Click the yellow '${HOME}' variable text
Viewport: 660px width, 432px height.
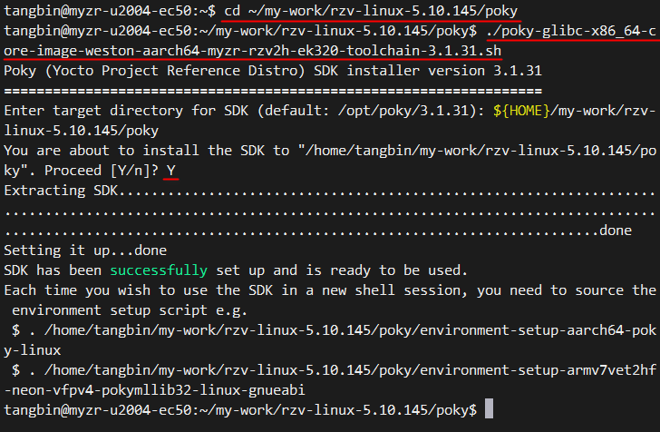tap(521, 111)
